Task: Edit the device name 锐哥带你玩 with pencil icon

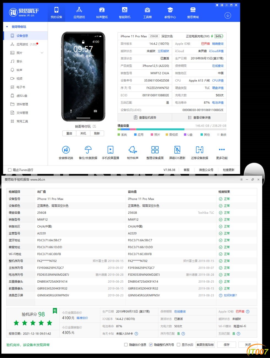Action: (x=94, y=126)
